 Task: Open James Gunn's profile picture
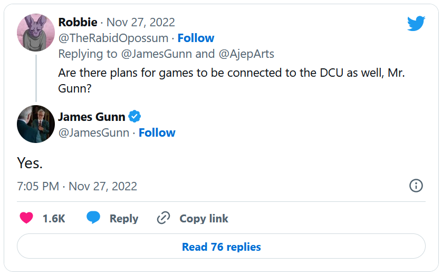[x=36, y=125]
